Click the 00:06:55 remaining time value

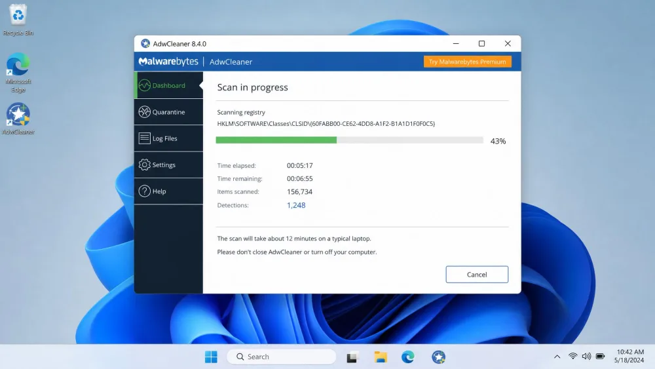click(299, 178)
